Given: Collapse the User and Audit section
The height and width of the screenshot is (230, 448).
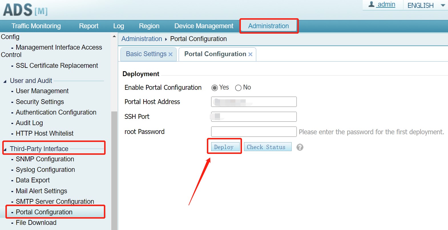Looking at the screenshot, I should (5, 81).
